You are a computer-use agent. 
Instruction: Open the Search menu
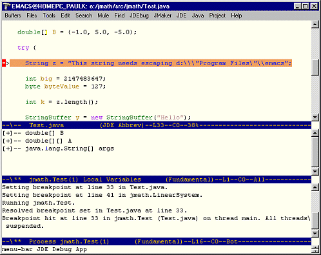[84, 15]
